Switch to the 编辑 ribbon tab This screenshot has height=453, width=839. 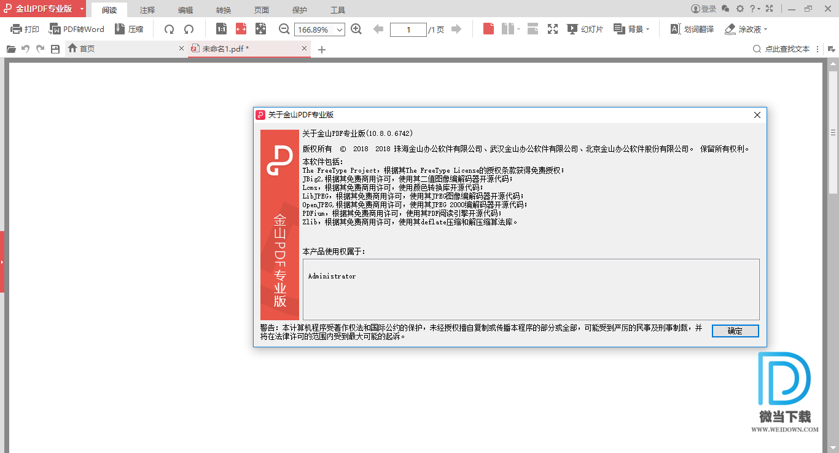point(185,10)
